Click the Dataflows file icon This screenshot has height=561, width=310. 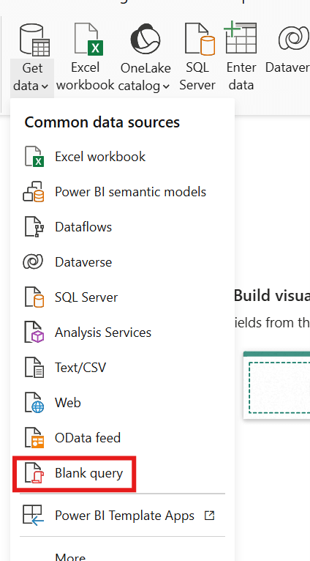pyautogui.click(x=34, y=227)
